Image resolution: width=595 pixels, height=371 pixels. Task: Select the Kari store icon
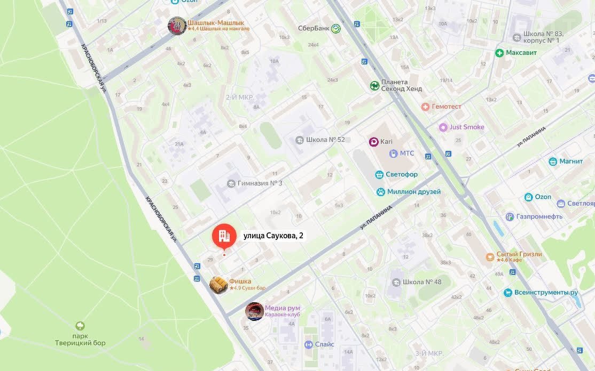click(x=374, y=142)
